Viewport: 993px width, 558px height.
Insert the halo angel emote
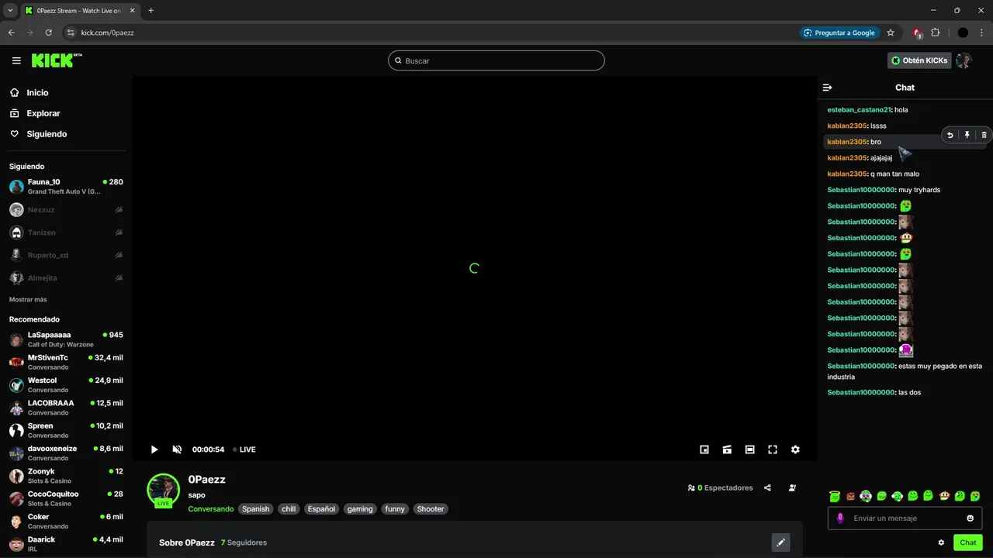[x=835, y=496]
